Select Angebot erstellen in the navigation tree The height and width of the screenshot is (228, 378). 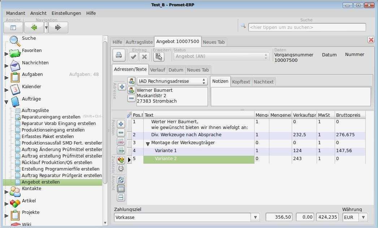(x=41, y=182)
